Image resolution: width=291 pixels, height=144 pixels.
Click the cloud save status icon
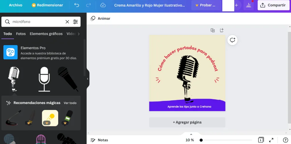103,5
